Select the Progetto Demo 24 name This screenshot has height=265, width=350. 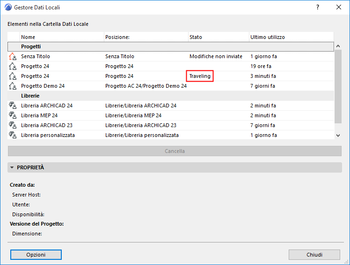pos(43,86)
